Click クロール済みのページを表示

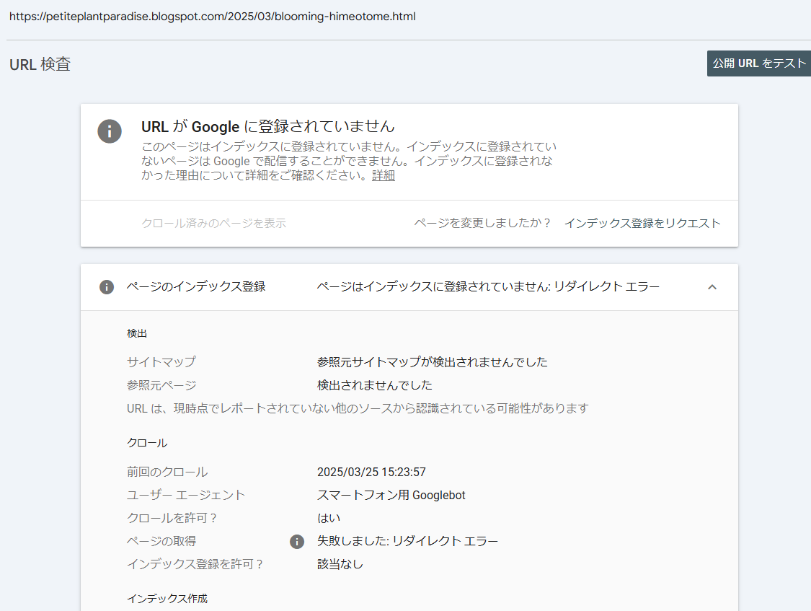click(213, 223)
